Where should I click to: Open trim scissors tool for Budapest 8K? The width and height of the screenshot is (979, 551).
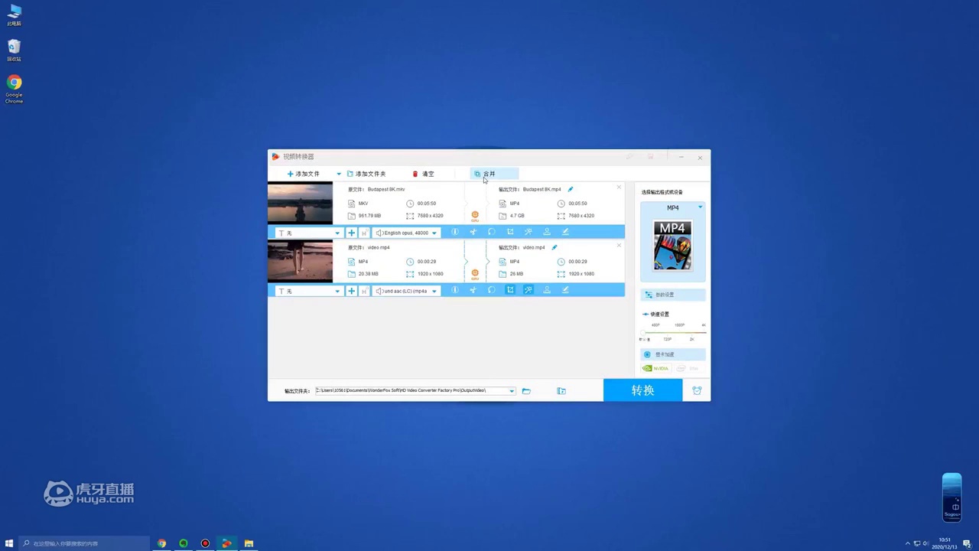(473, 232)
